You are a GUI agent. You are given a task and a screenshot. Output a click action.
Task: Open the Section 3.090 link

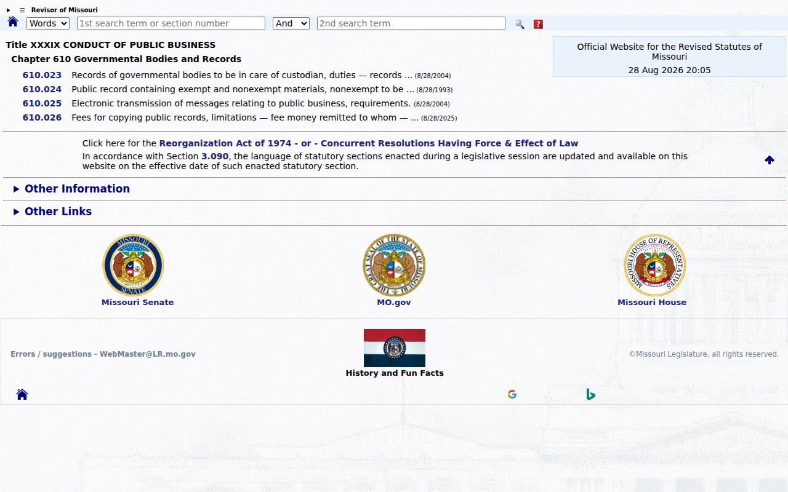(x=215, y=156)
